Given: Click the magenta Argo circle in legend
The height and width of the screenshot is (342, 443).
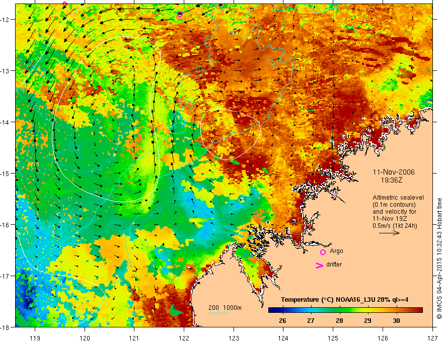Looking at the screenshot, I should (x=323, y=252).
